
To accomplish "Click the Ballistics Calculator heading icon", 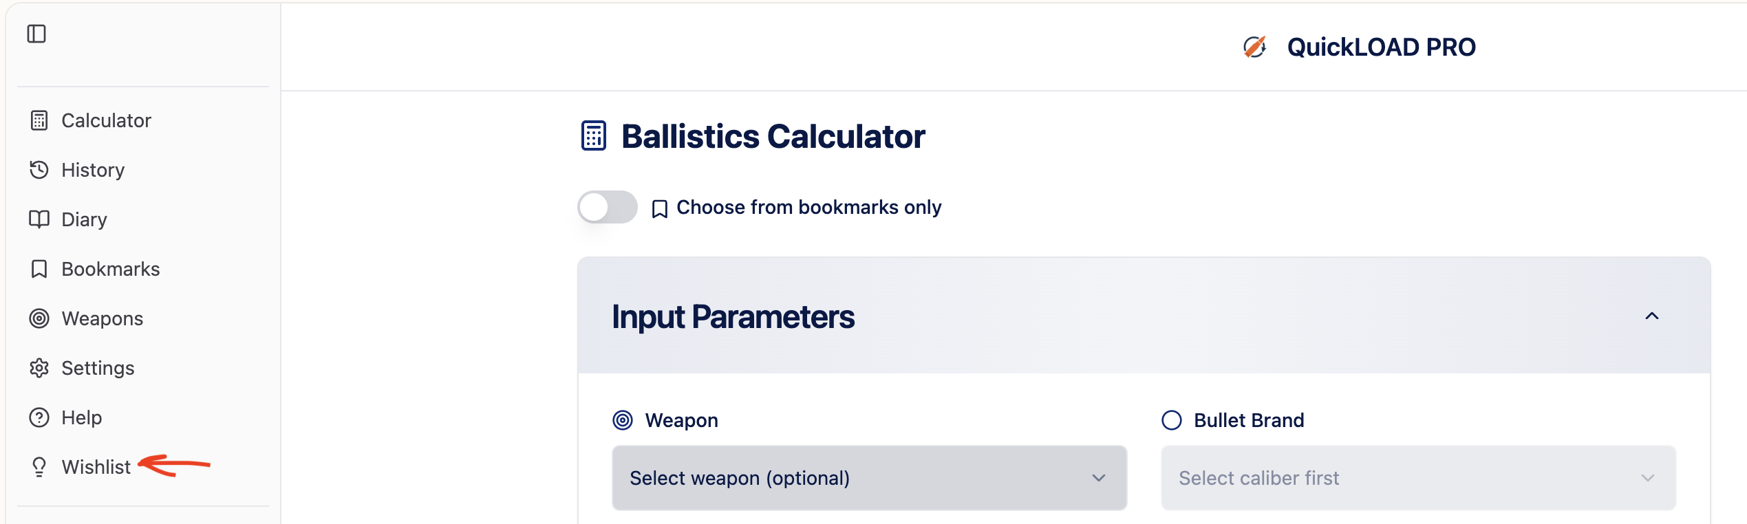I will (593, 136).
